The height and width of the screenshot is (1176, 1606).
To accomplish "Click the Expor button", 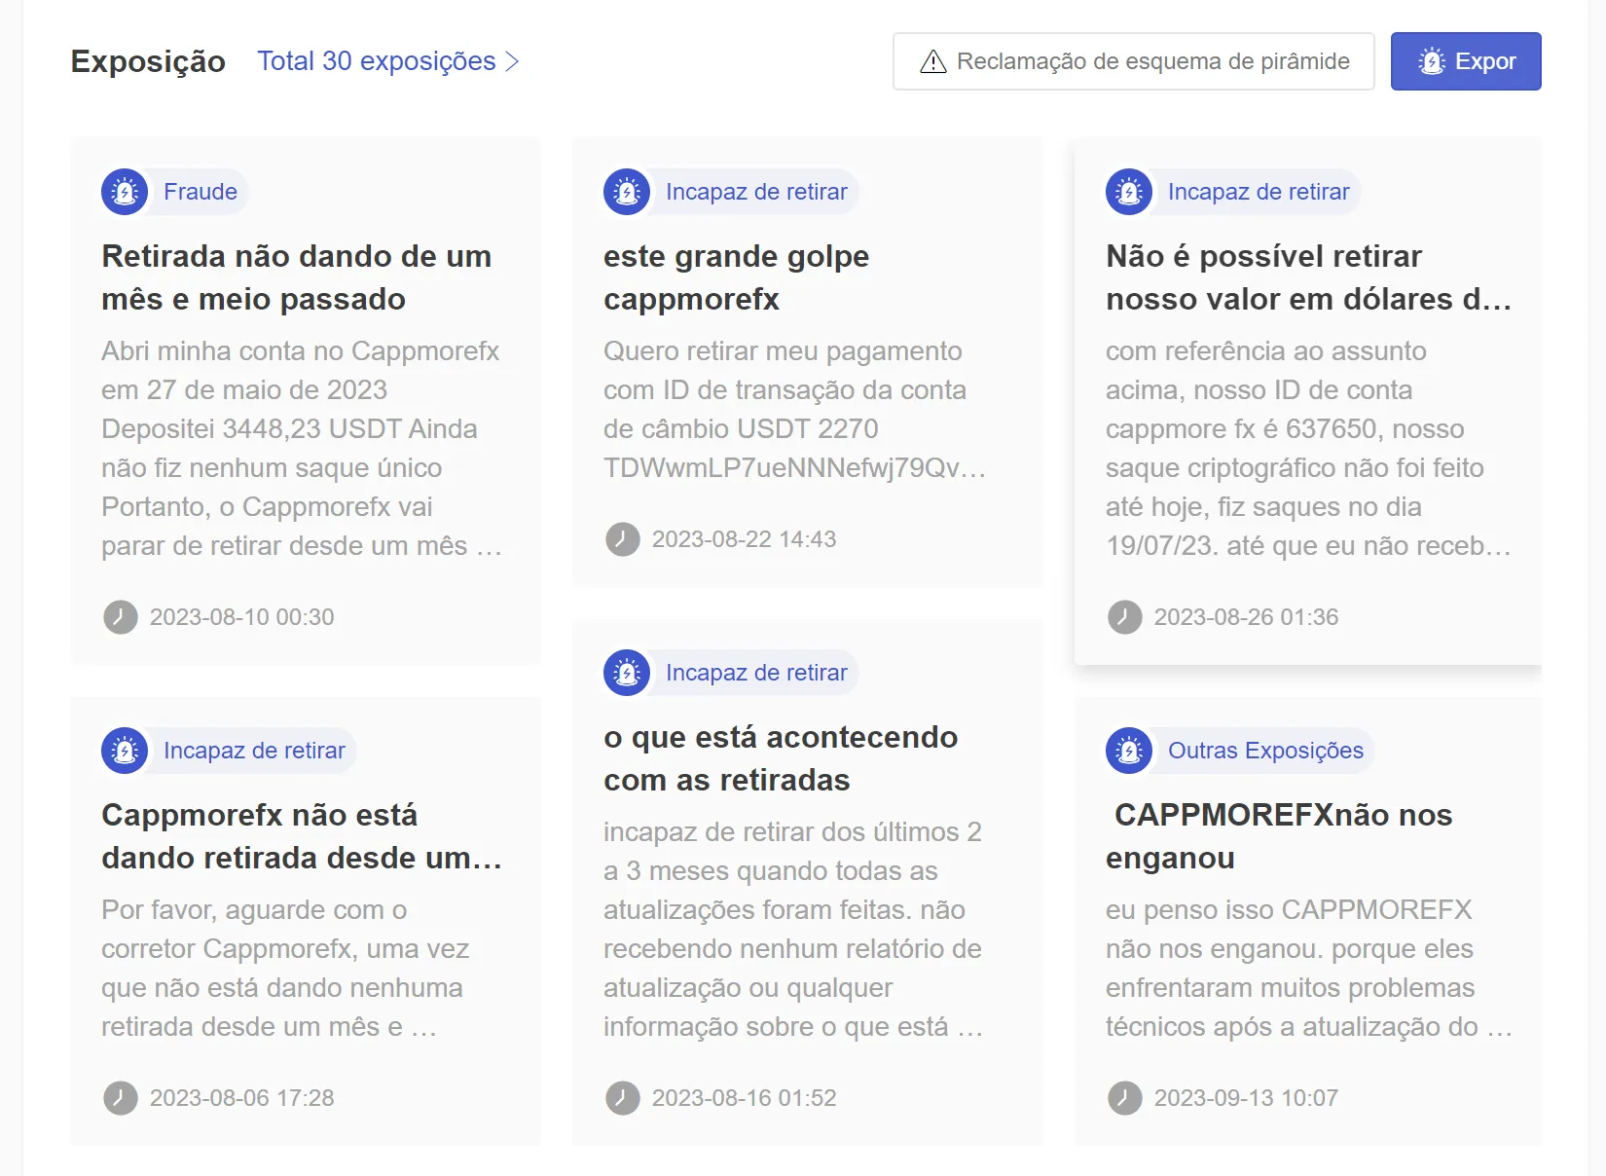I will (1466, 61).
